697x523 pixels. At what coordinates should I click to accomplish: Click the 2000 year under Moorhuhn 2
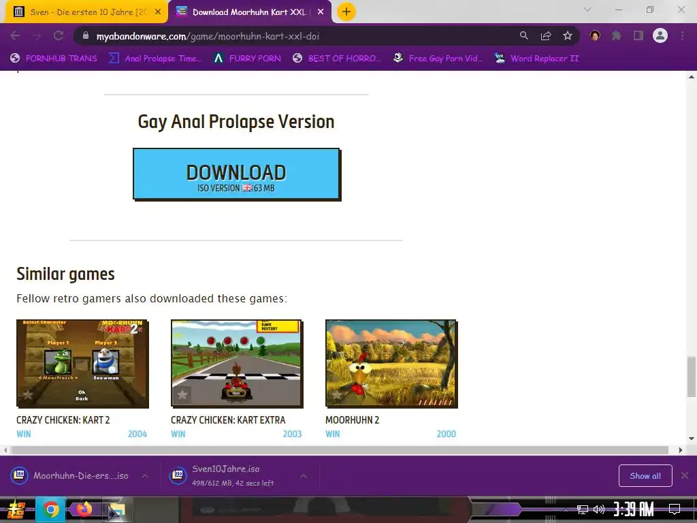pos(447,434)
